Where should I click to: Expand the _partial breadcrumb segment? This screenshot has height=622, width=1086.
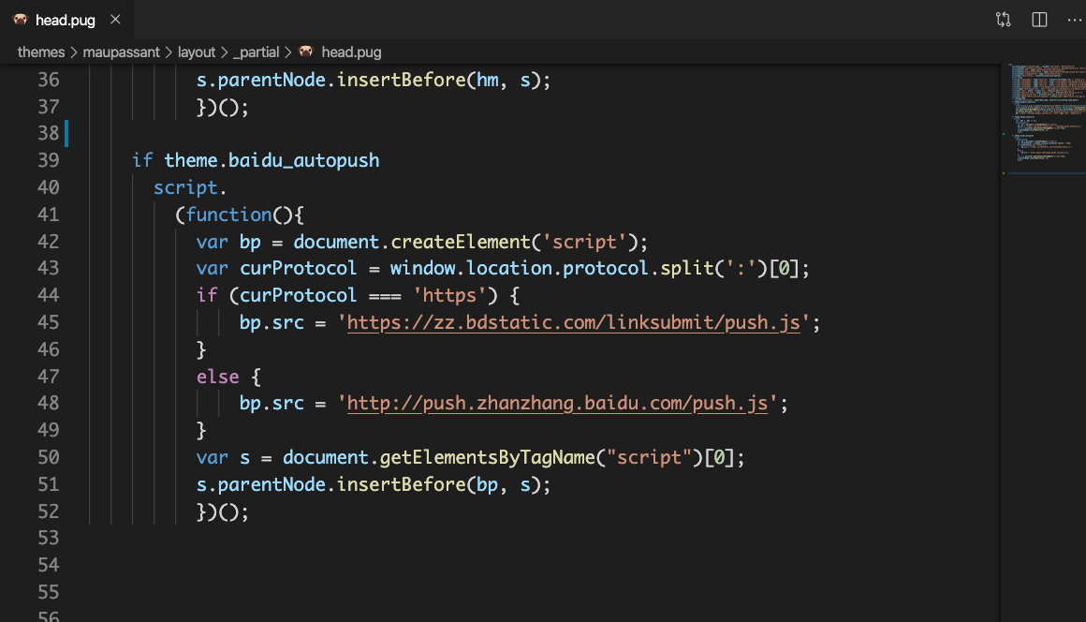click(257, 52)
